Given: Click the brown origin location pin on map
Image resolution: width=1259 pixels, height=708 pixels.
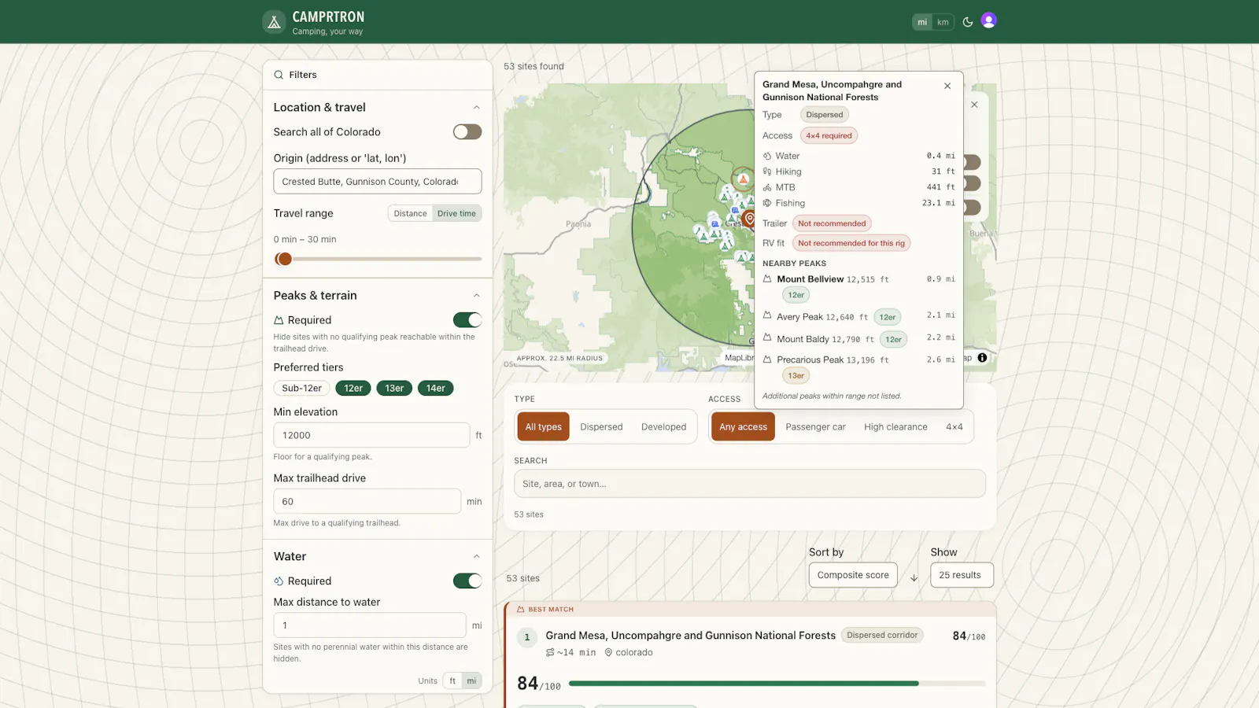Looking at the screenshot, I should (x=750, y=219).
